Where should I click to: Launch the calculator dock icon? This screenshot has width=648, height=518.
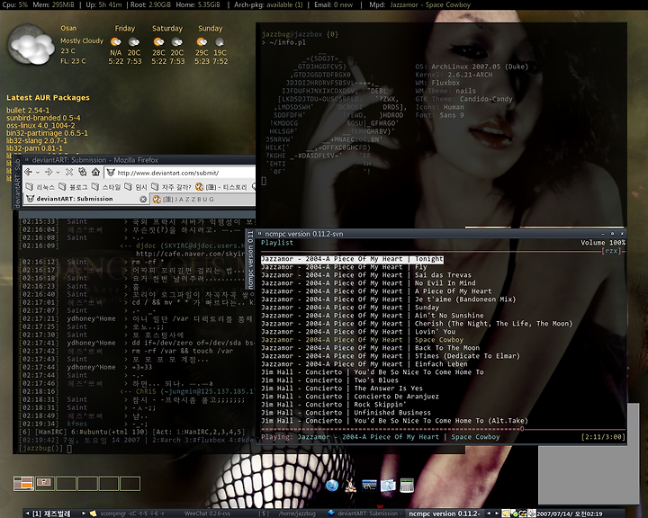pos(407,486)
